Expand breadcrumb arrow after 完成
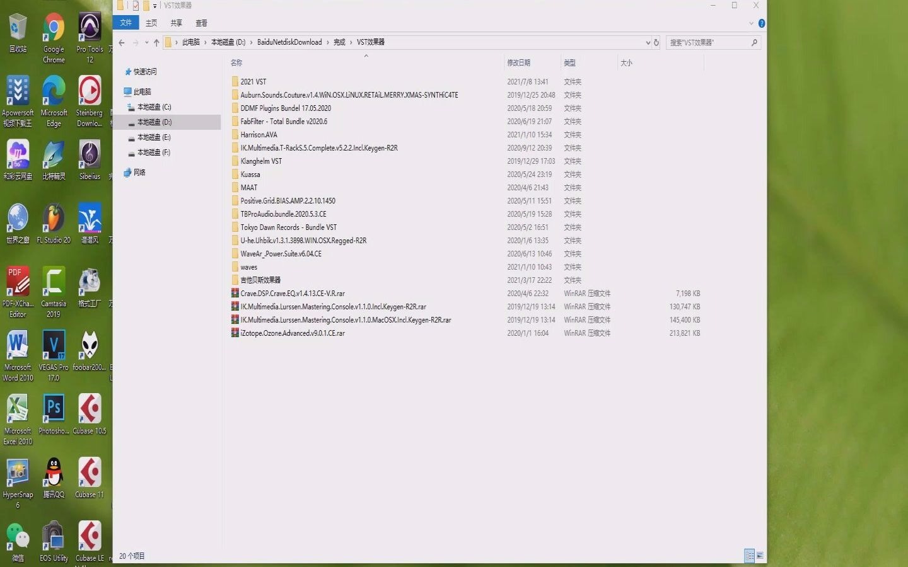The image size is (908, 567). [351, 42]
